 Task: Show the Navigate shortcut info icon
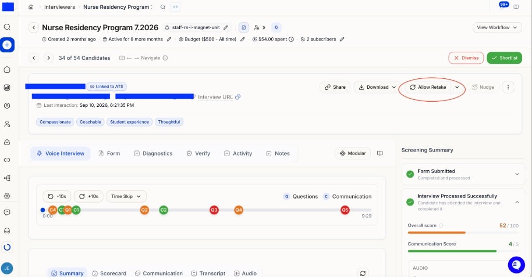165,58
